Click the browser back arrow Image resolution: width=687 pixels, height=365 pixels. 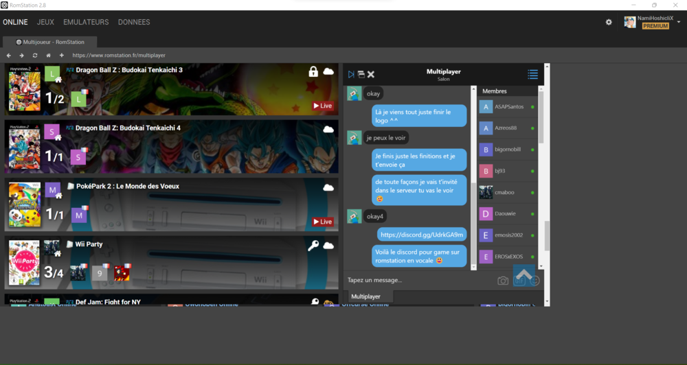click(x=9, y=56)
